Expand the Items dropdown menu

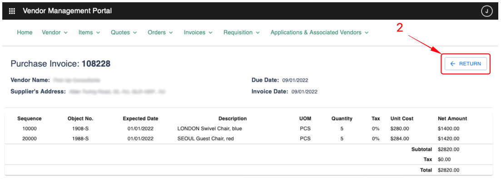[x=89, y=32]
